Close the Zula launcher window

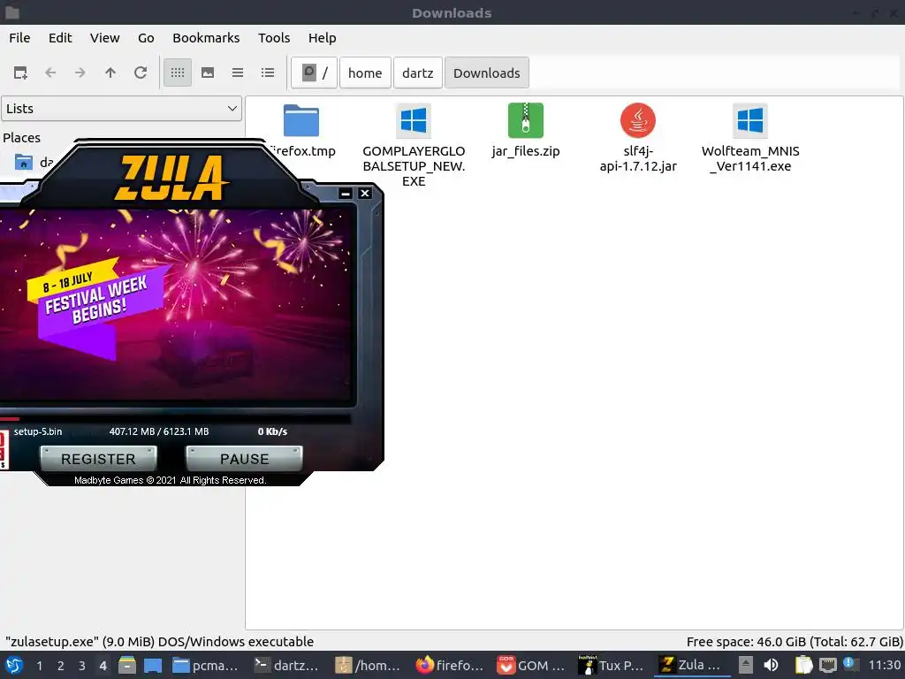pyautogui.click(x=365, y=194)
